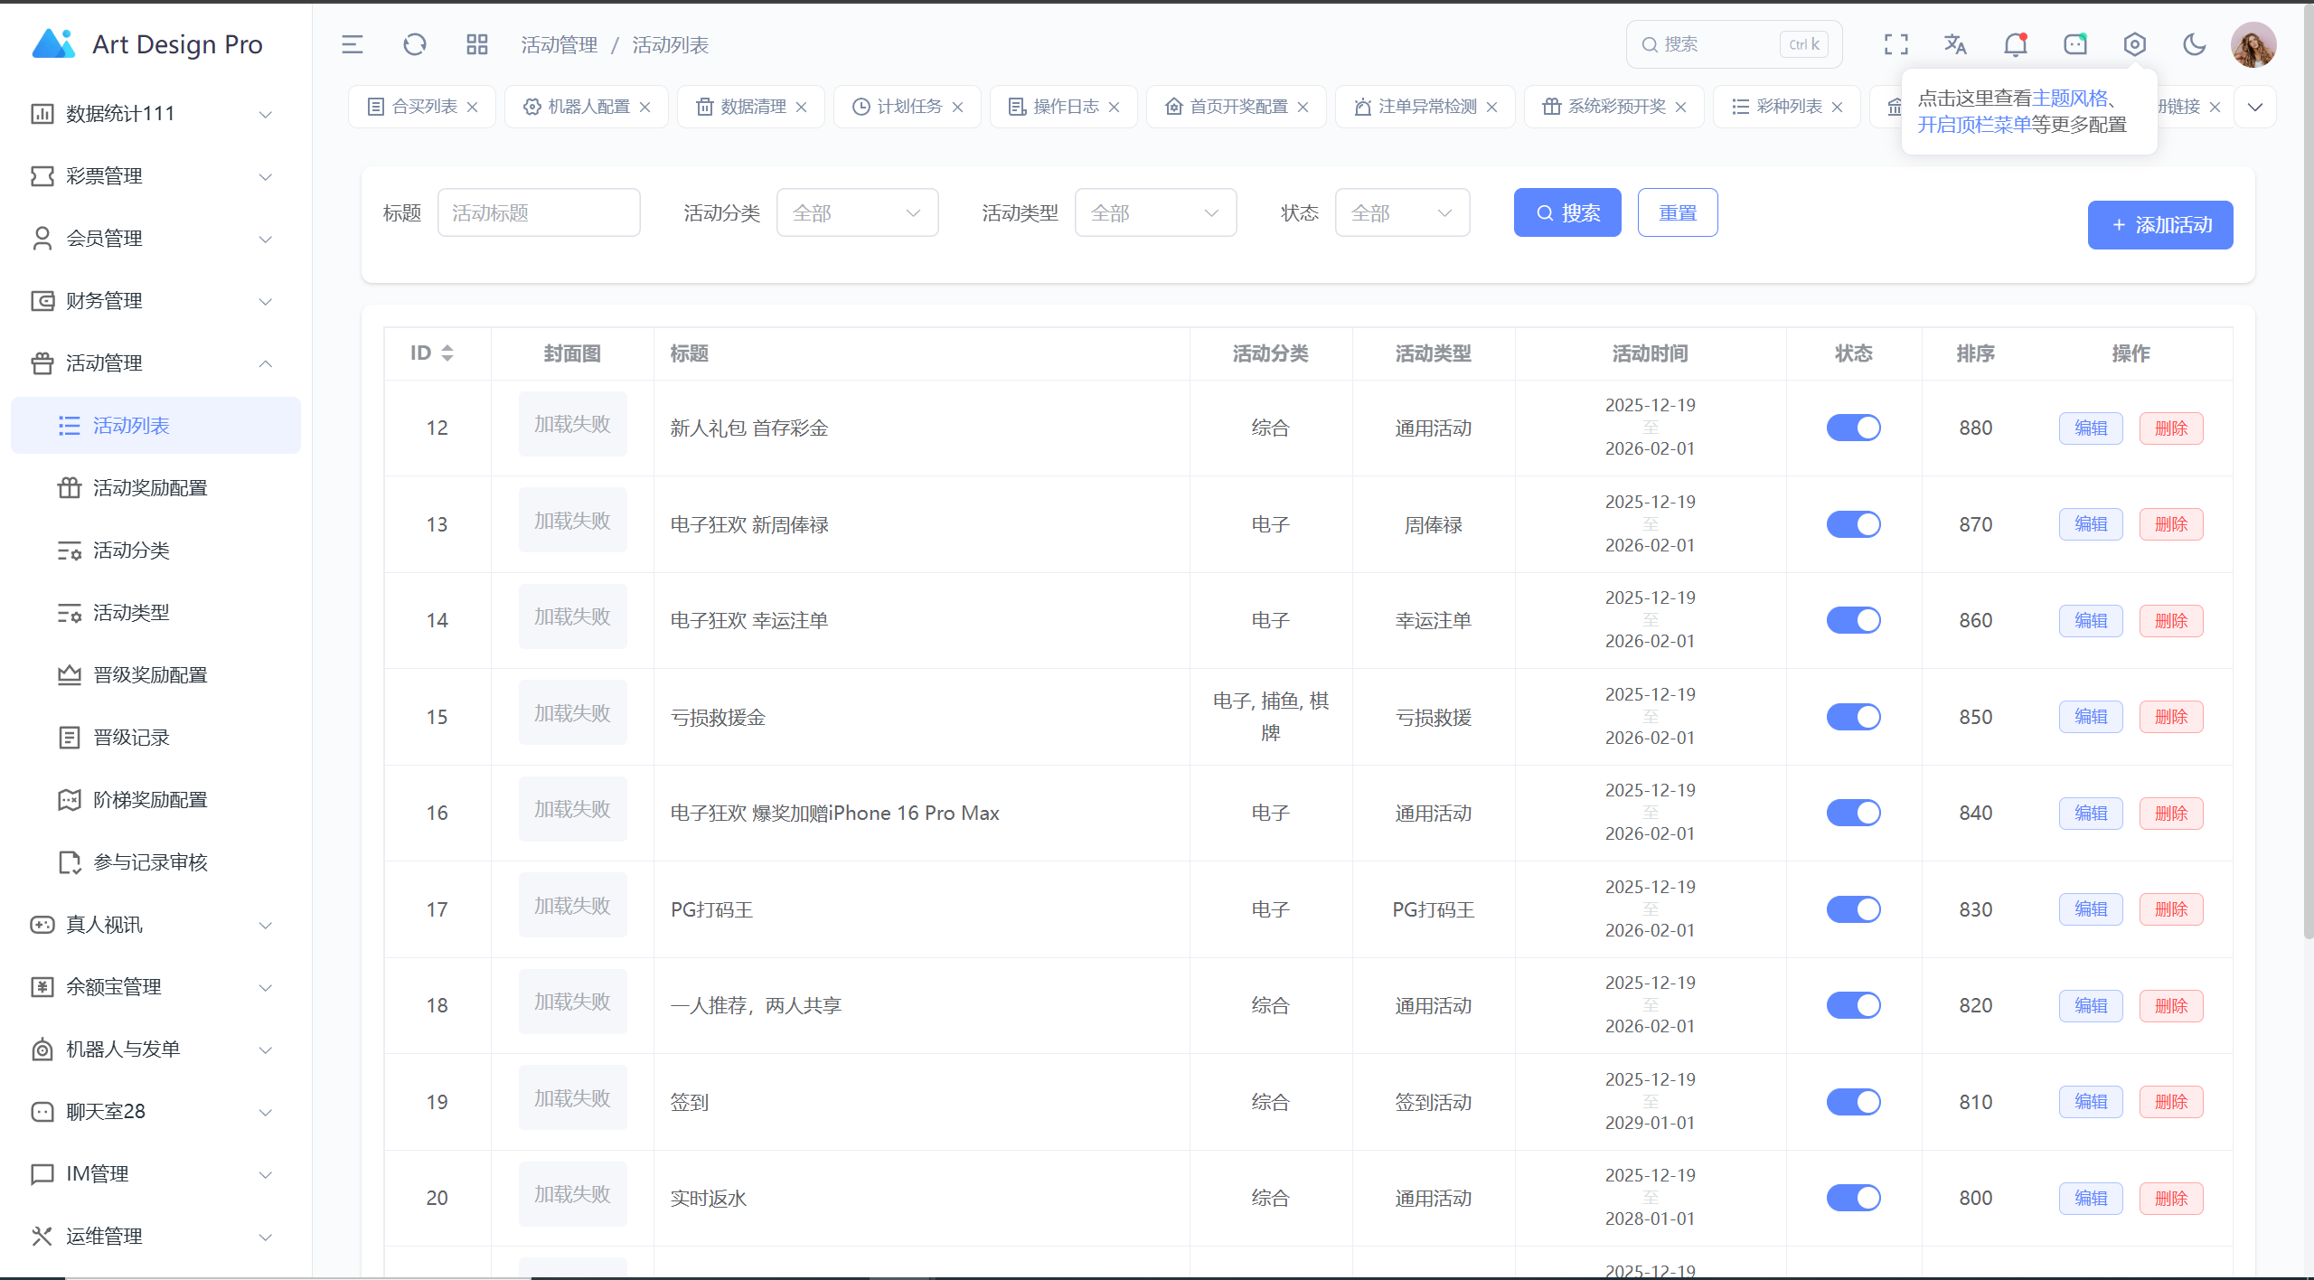Toggle status switch for row ID 12

(x=1853, y=428)
